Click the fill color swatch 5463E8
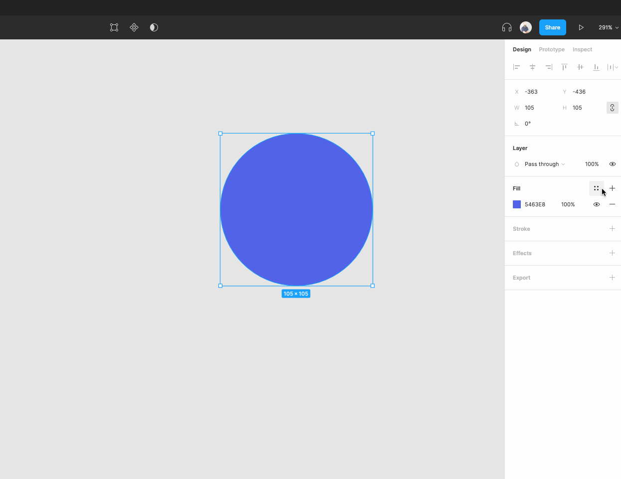 pos(517,204)
